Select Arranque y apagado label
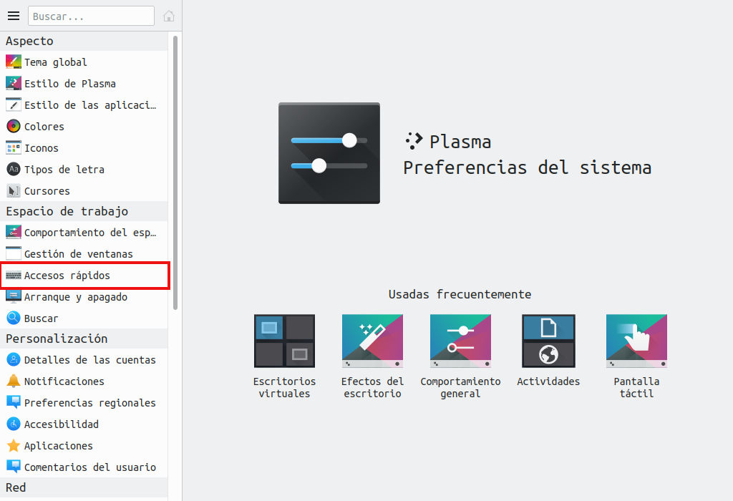The image size is (733, 501). (x=76, y=297)
